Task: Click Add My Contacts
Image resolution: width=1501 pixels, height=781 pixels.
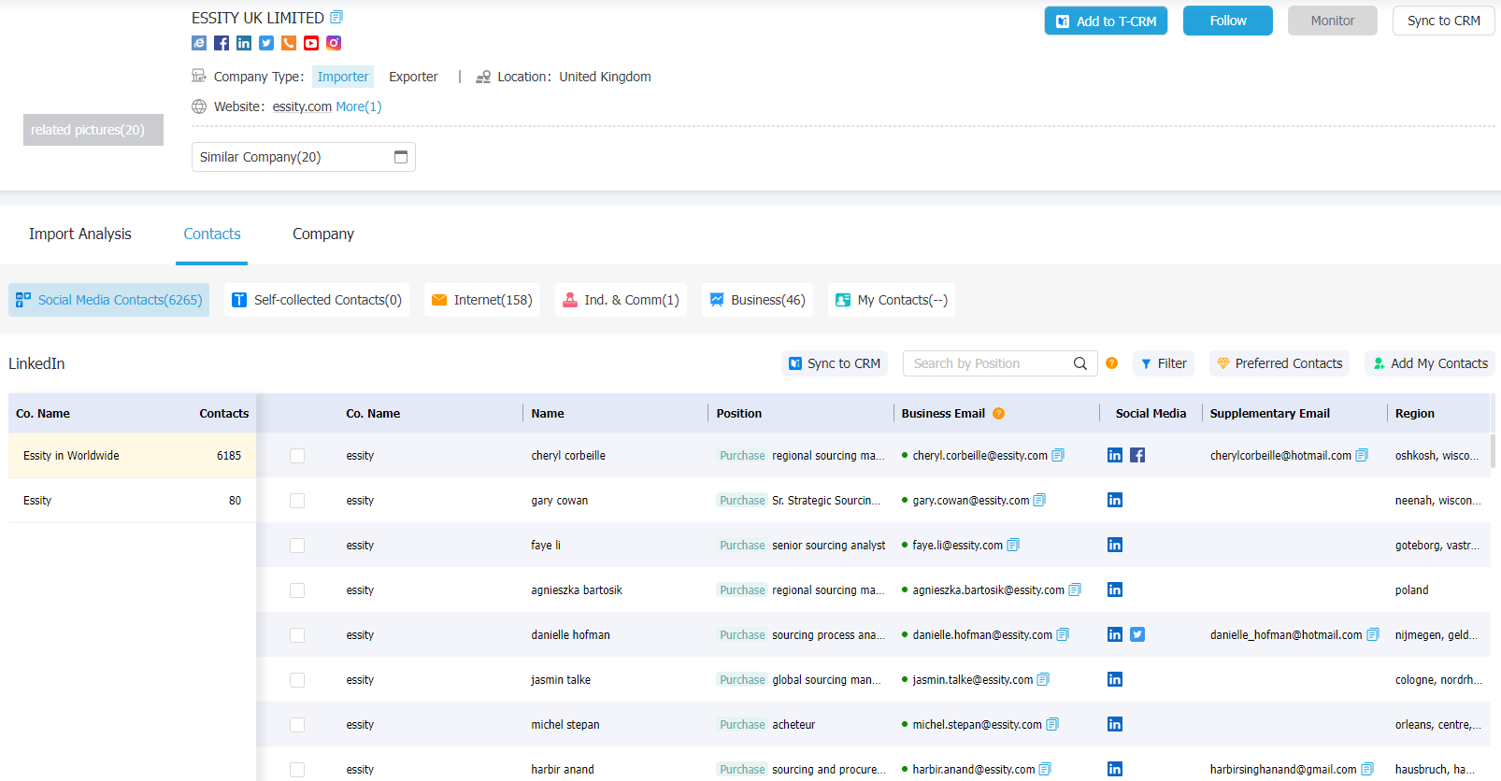Action: coord(1430,363)
